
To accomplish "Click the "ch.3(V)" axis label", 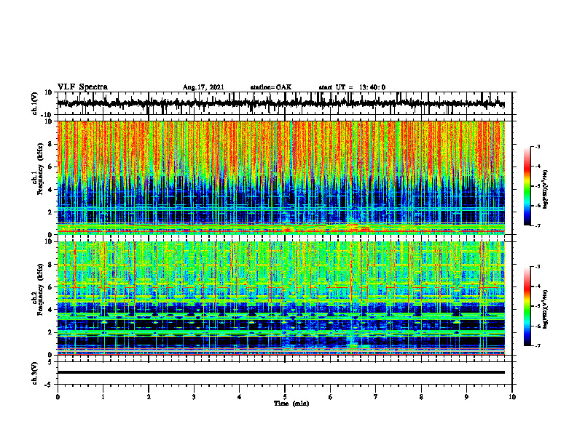I will point(35,373).
